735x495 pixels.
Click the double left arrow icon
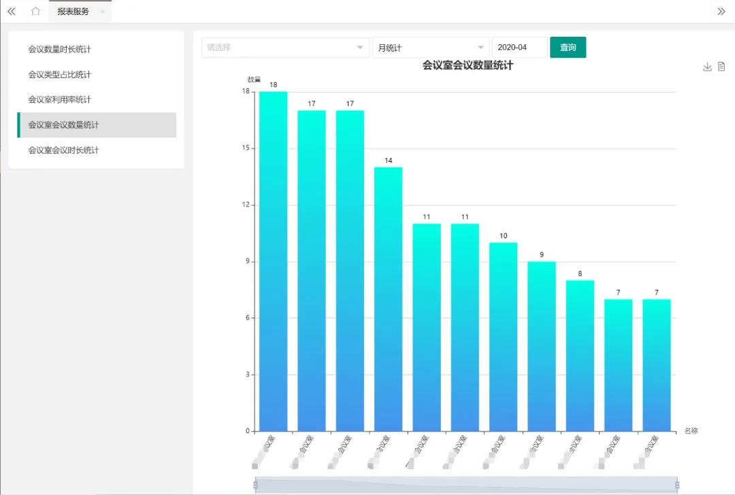11,12
